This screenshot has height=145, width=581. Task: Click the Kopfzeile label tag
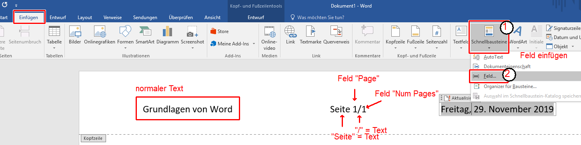click(x=93, y=139)
